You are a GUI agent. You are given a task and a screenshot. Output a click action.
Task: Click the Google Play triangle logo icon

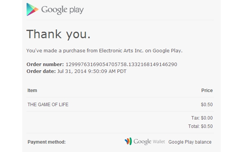point(33,10)
